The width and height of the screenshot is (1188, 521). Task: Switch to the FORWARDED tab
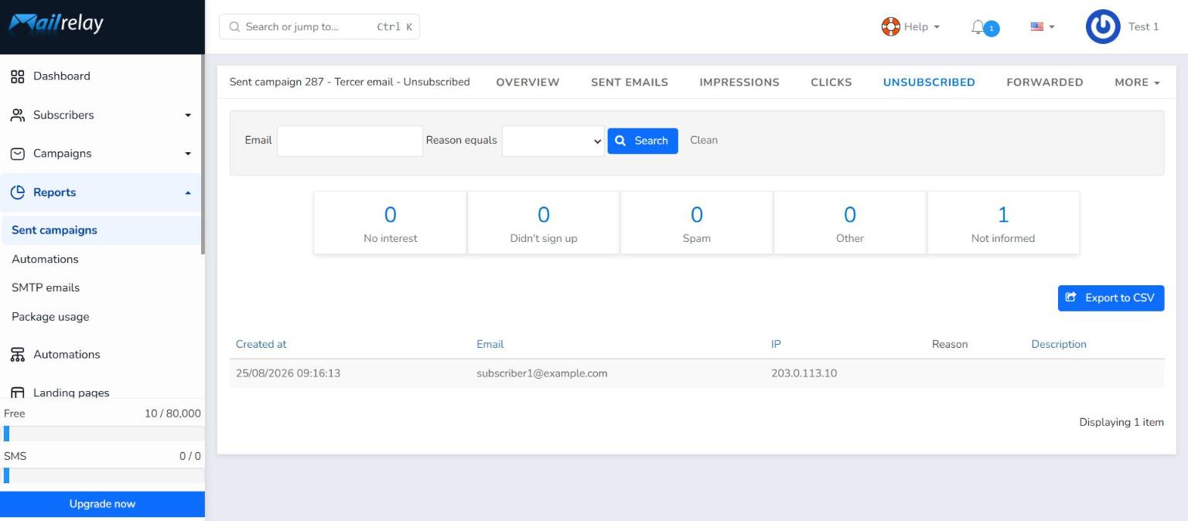pyautogui.click(x=1045, y=83)
